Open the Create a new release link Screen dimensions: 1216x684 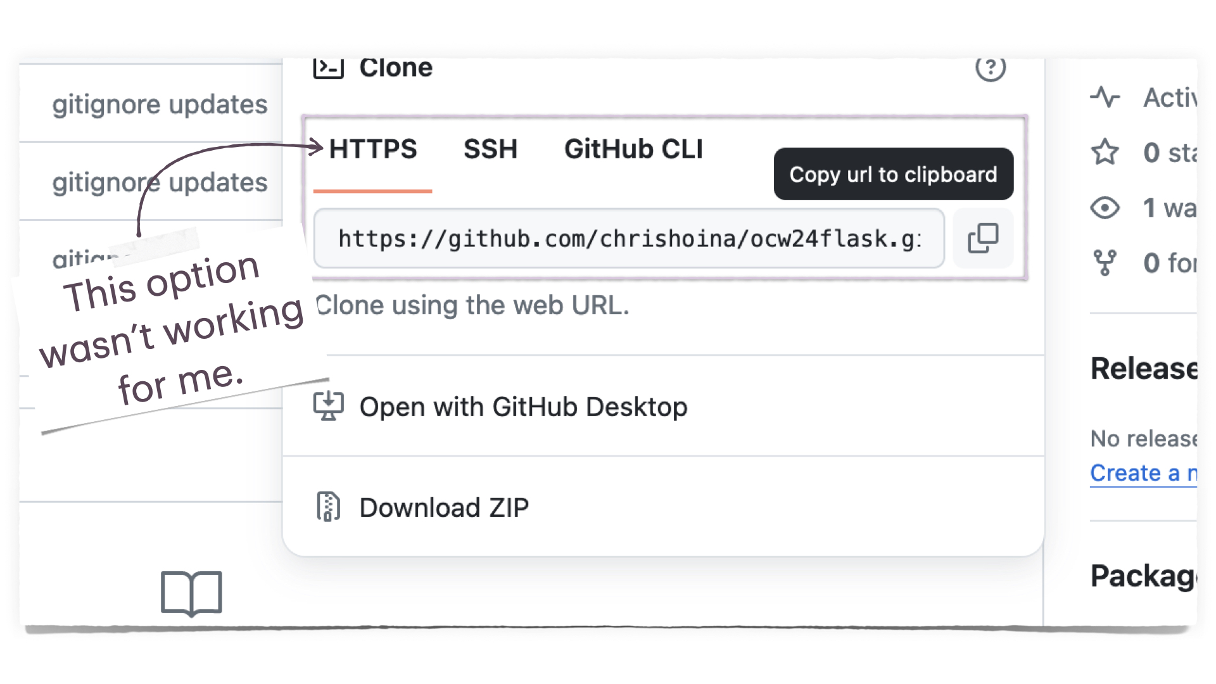(1143, 473)
